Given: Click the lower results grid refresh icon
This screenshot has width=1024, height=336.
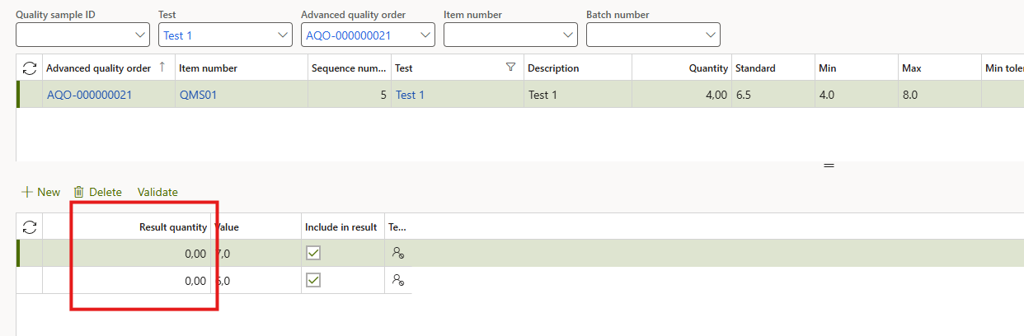Looking at the screenshot, I should click(x=30, y=226).
